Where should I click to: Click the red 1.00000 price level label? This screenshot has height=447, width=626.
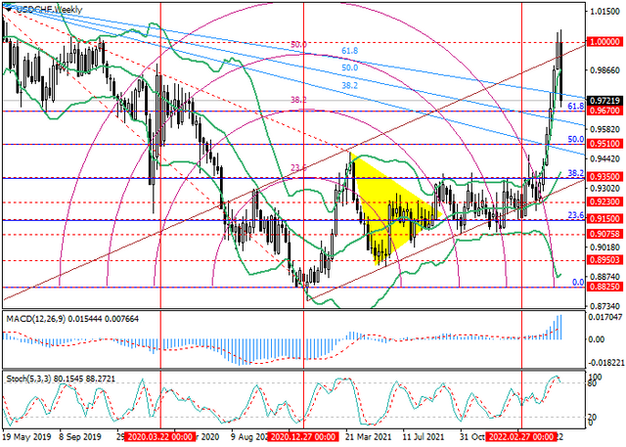(x=604, y=42)
